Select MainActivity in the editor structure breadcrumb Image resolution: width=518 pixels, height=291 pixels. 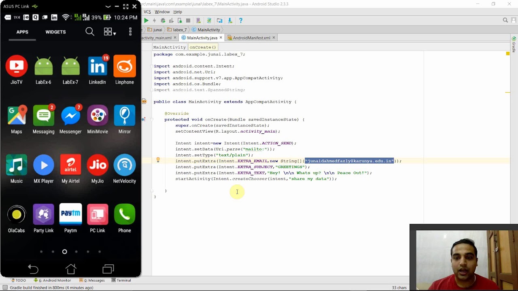[170, 47]
